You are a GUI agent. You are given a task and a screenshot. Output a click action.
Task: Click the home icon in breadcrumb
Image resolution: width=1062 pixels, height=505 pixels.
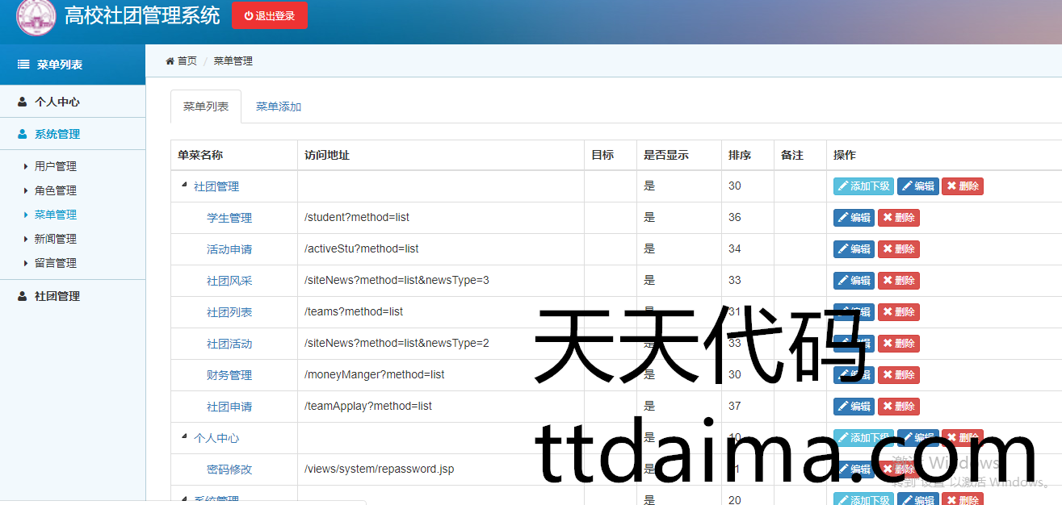pyautogui.click(x=170, y=61)
